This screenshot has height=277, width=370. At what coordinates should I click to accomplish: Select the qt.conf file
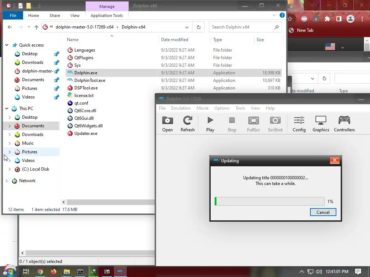(x=81, y=103)
